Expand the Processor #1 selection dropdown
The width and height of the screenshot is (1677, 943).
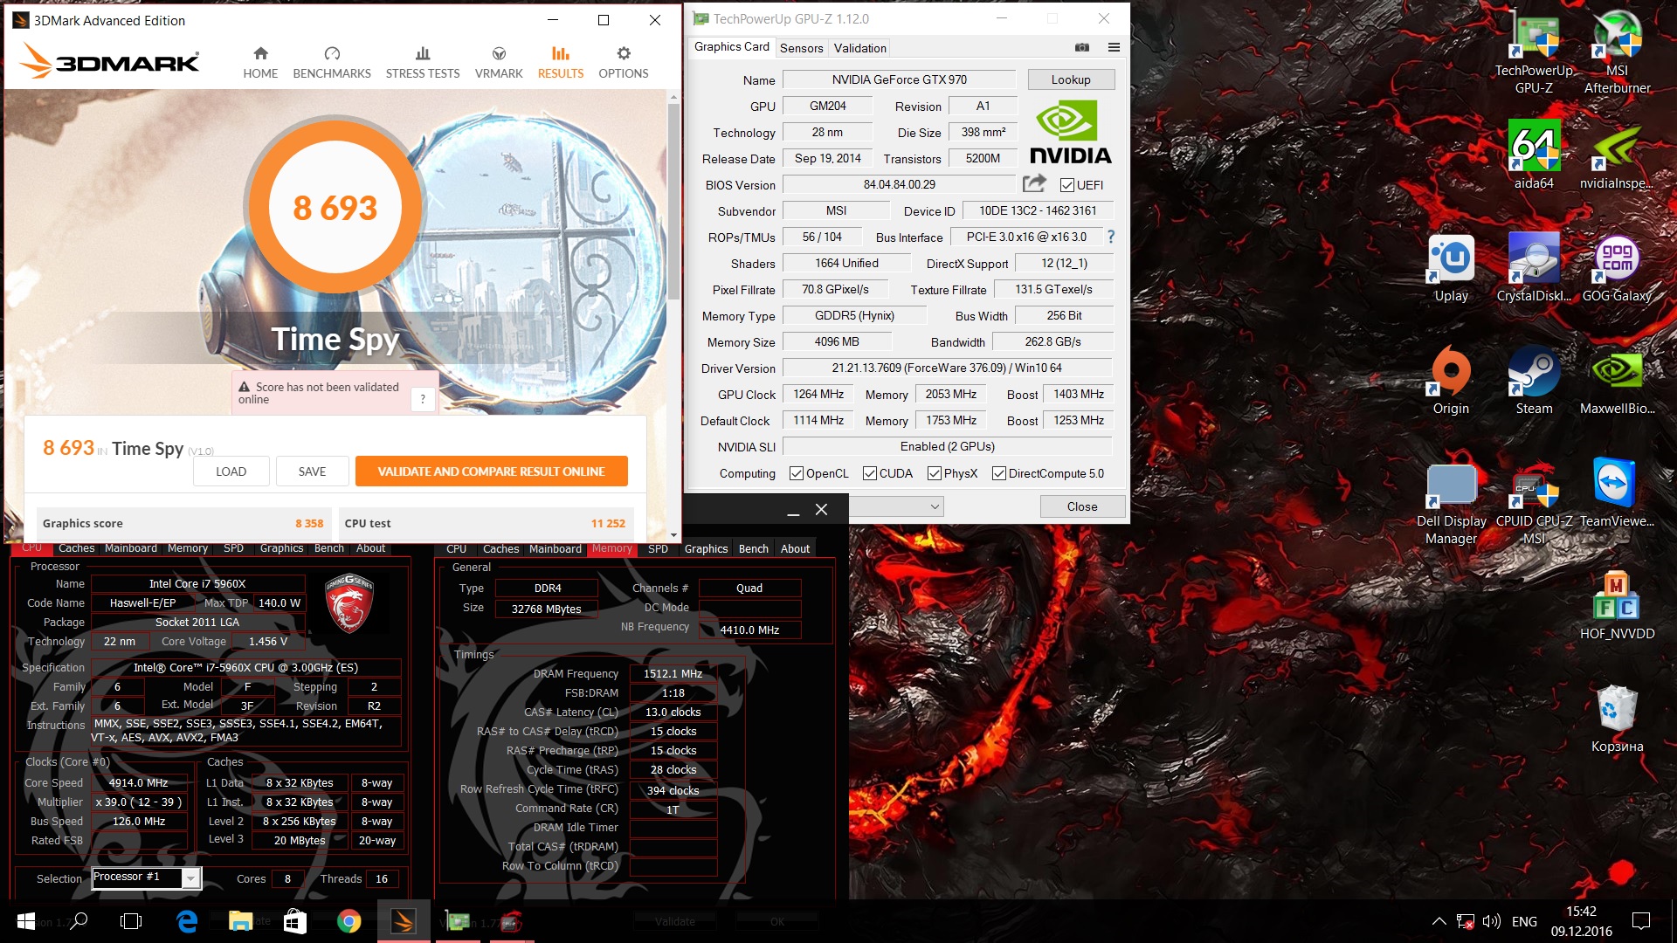tap(191, 878)
